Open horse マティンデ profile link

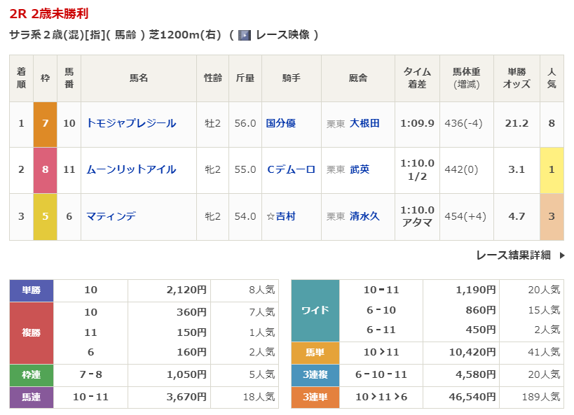tap(111, 216)
